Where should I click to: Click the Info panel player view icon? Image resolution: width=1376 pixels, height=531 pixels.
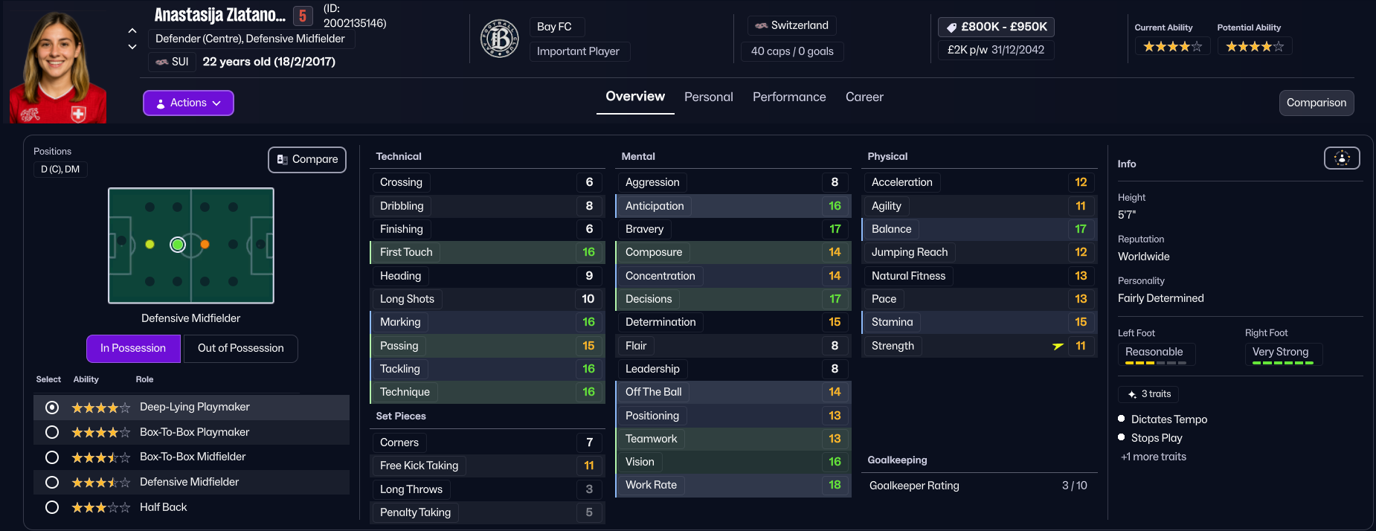pos(1342,158)
